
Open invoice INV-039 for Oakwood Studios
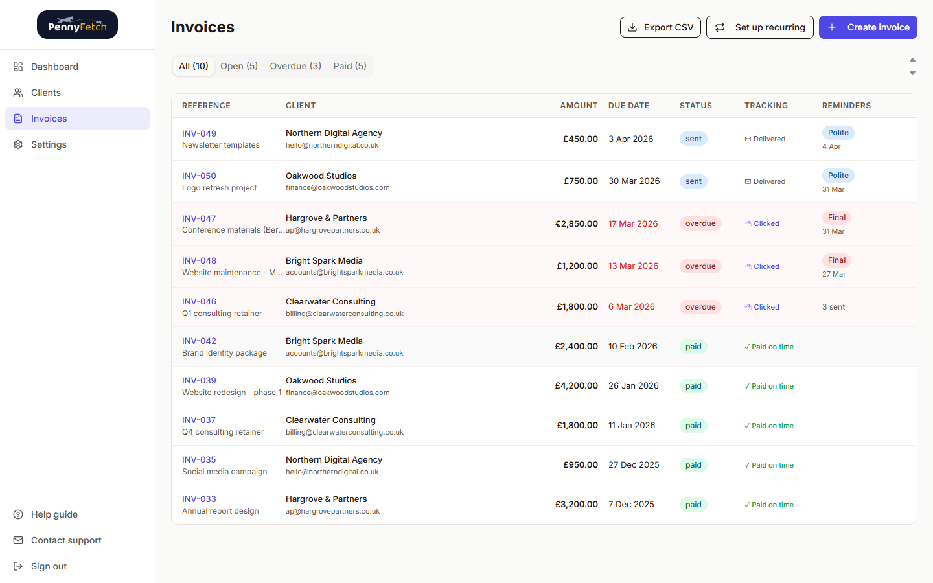(199, 380)
